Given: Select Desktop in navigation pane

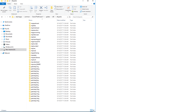Looking at the screenshot, I should 8,32.
